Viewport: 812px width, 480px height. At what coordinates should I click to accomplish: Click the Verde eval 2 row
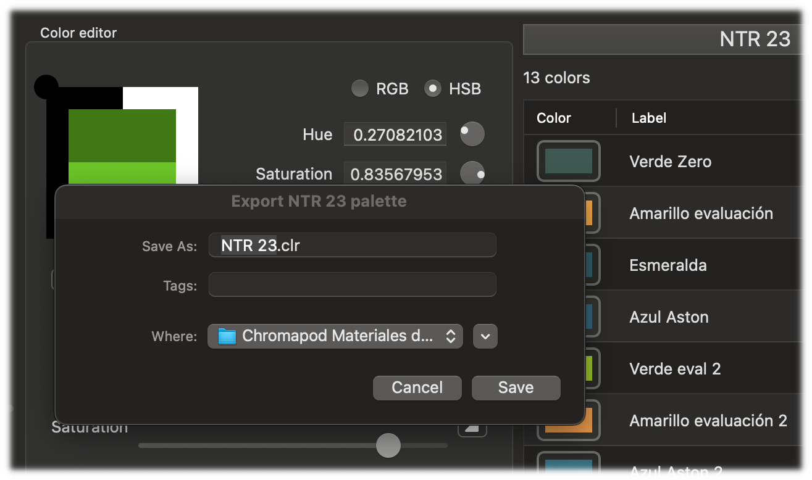click(675, 369)
